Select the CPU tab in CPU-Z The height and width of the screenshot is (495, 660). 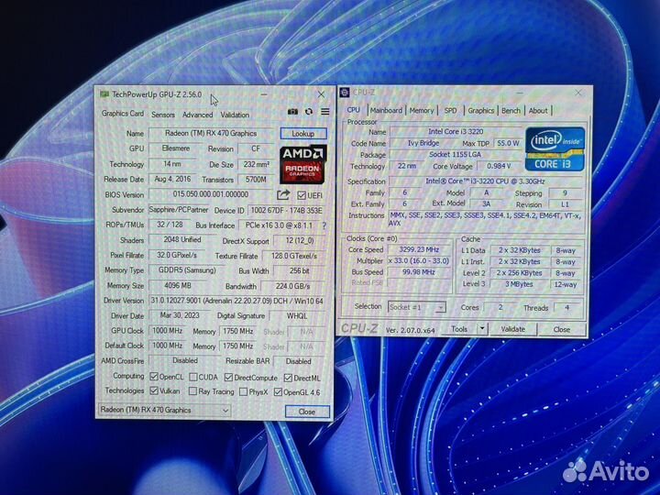click(353, 109)
